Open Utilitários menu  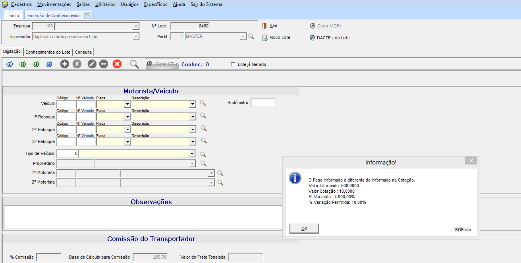(x=105, y=4)
